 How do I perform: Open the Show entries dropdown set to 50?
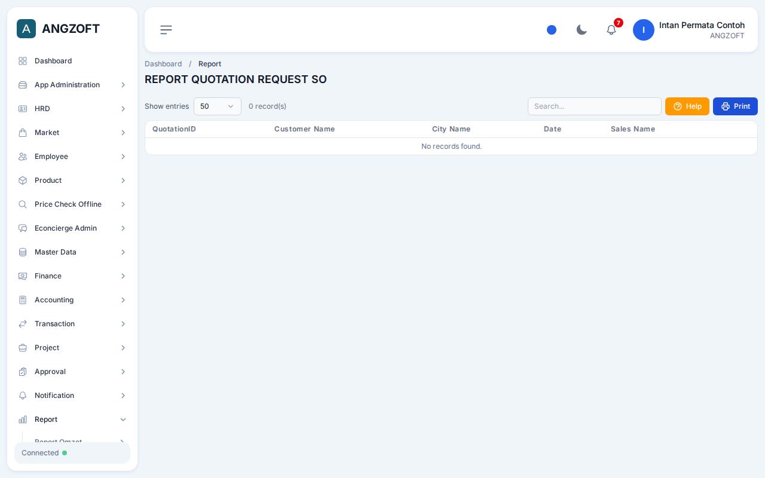point(218,106)
